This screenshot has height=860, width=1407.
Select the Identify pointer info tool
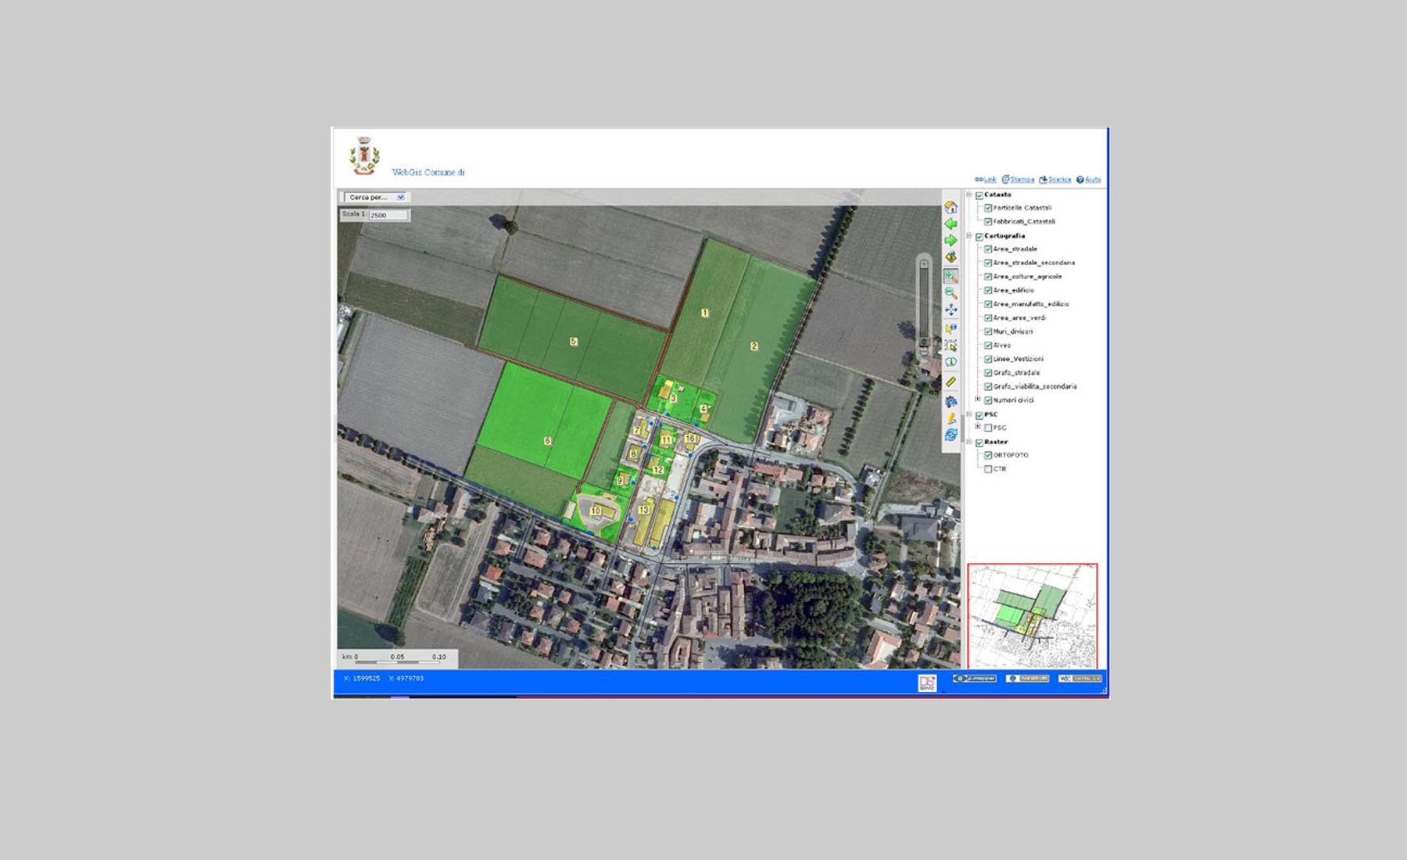click(951, 328)
